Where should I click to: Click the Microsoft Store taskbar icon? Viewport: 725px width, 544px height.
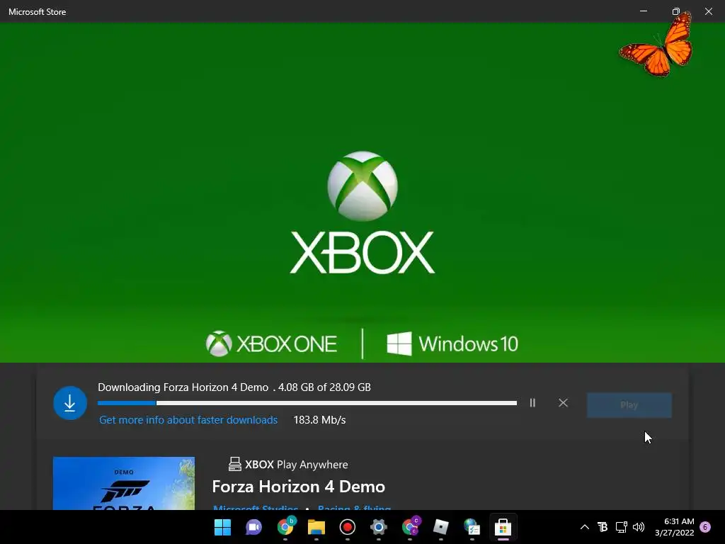coord(503,527)
